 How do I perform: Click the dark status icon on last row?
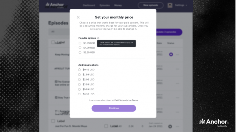click(x=170, y=126)
